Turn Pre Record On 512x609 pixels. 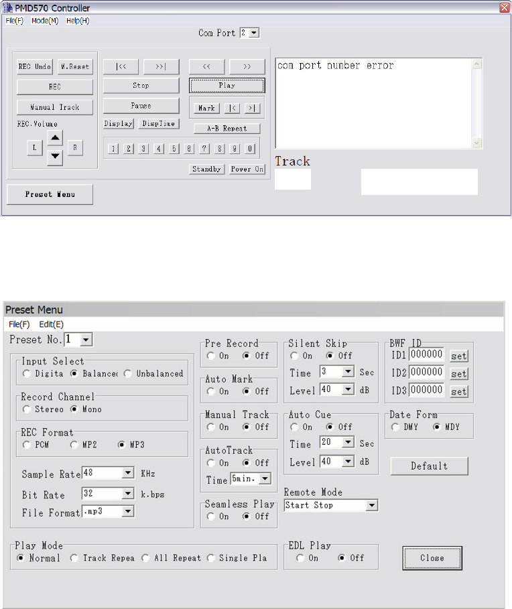(x=211, y=356)
